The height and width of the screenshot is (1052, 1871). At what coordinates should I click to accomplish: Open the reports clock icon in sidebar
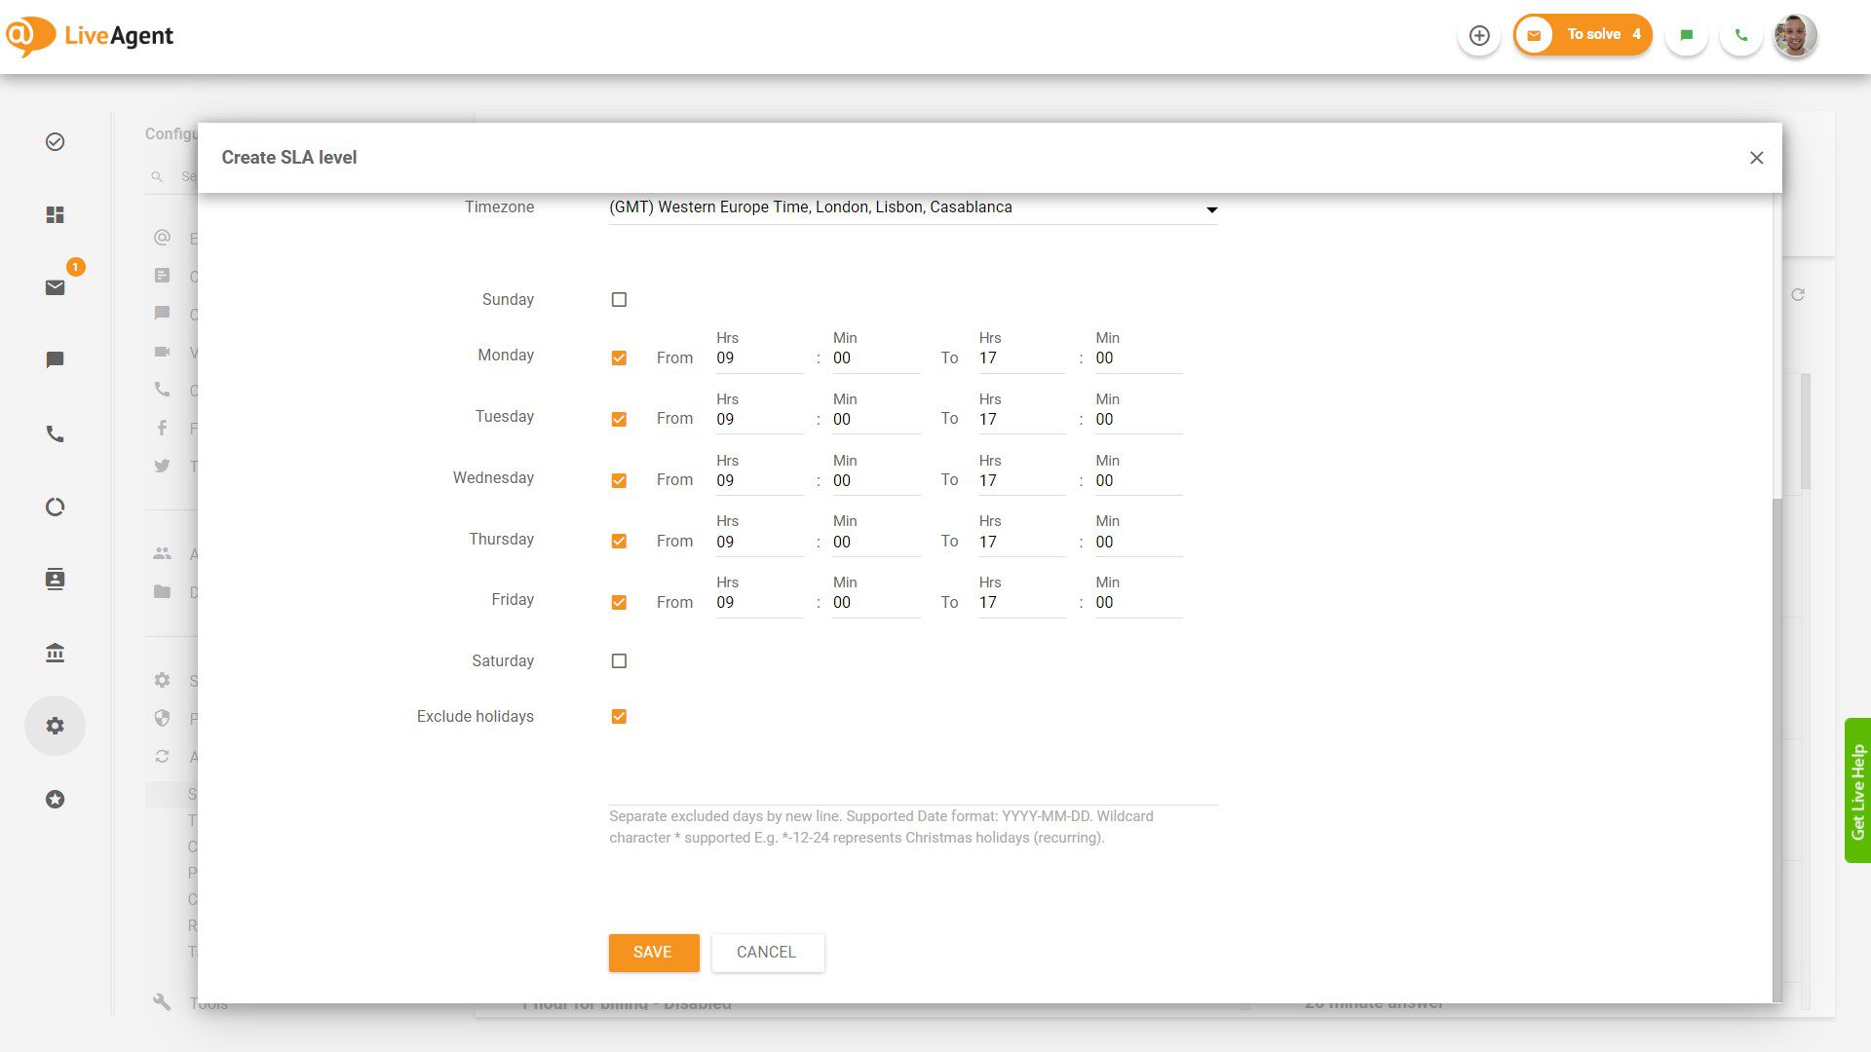coord(55,507)
